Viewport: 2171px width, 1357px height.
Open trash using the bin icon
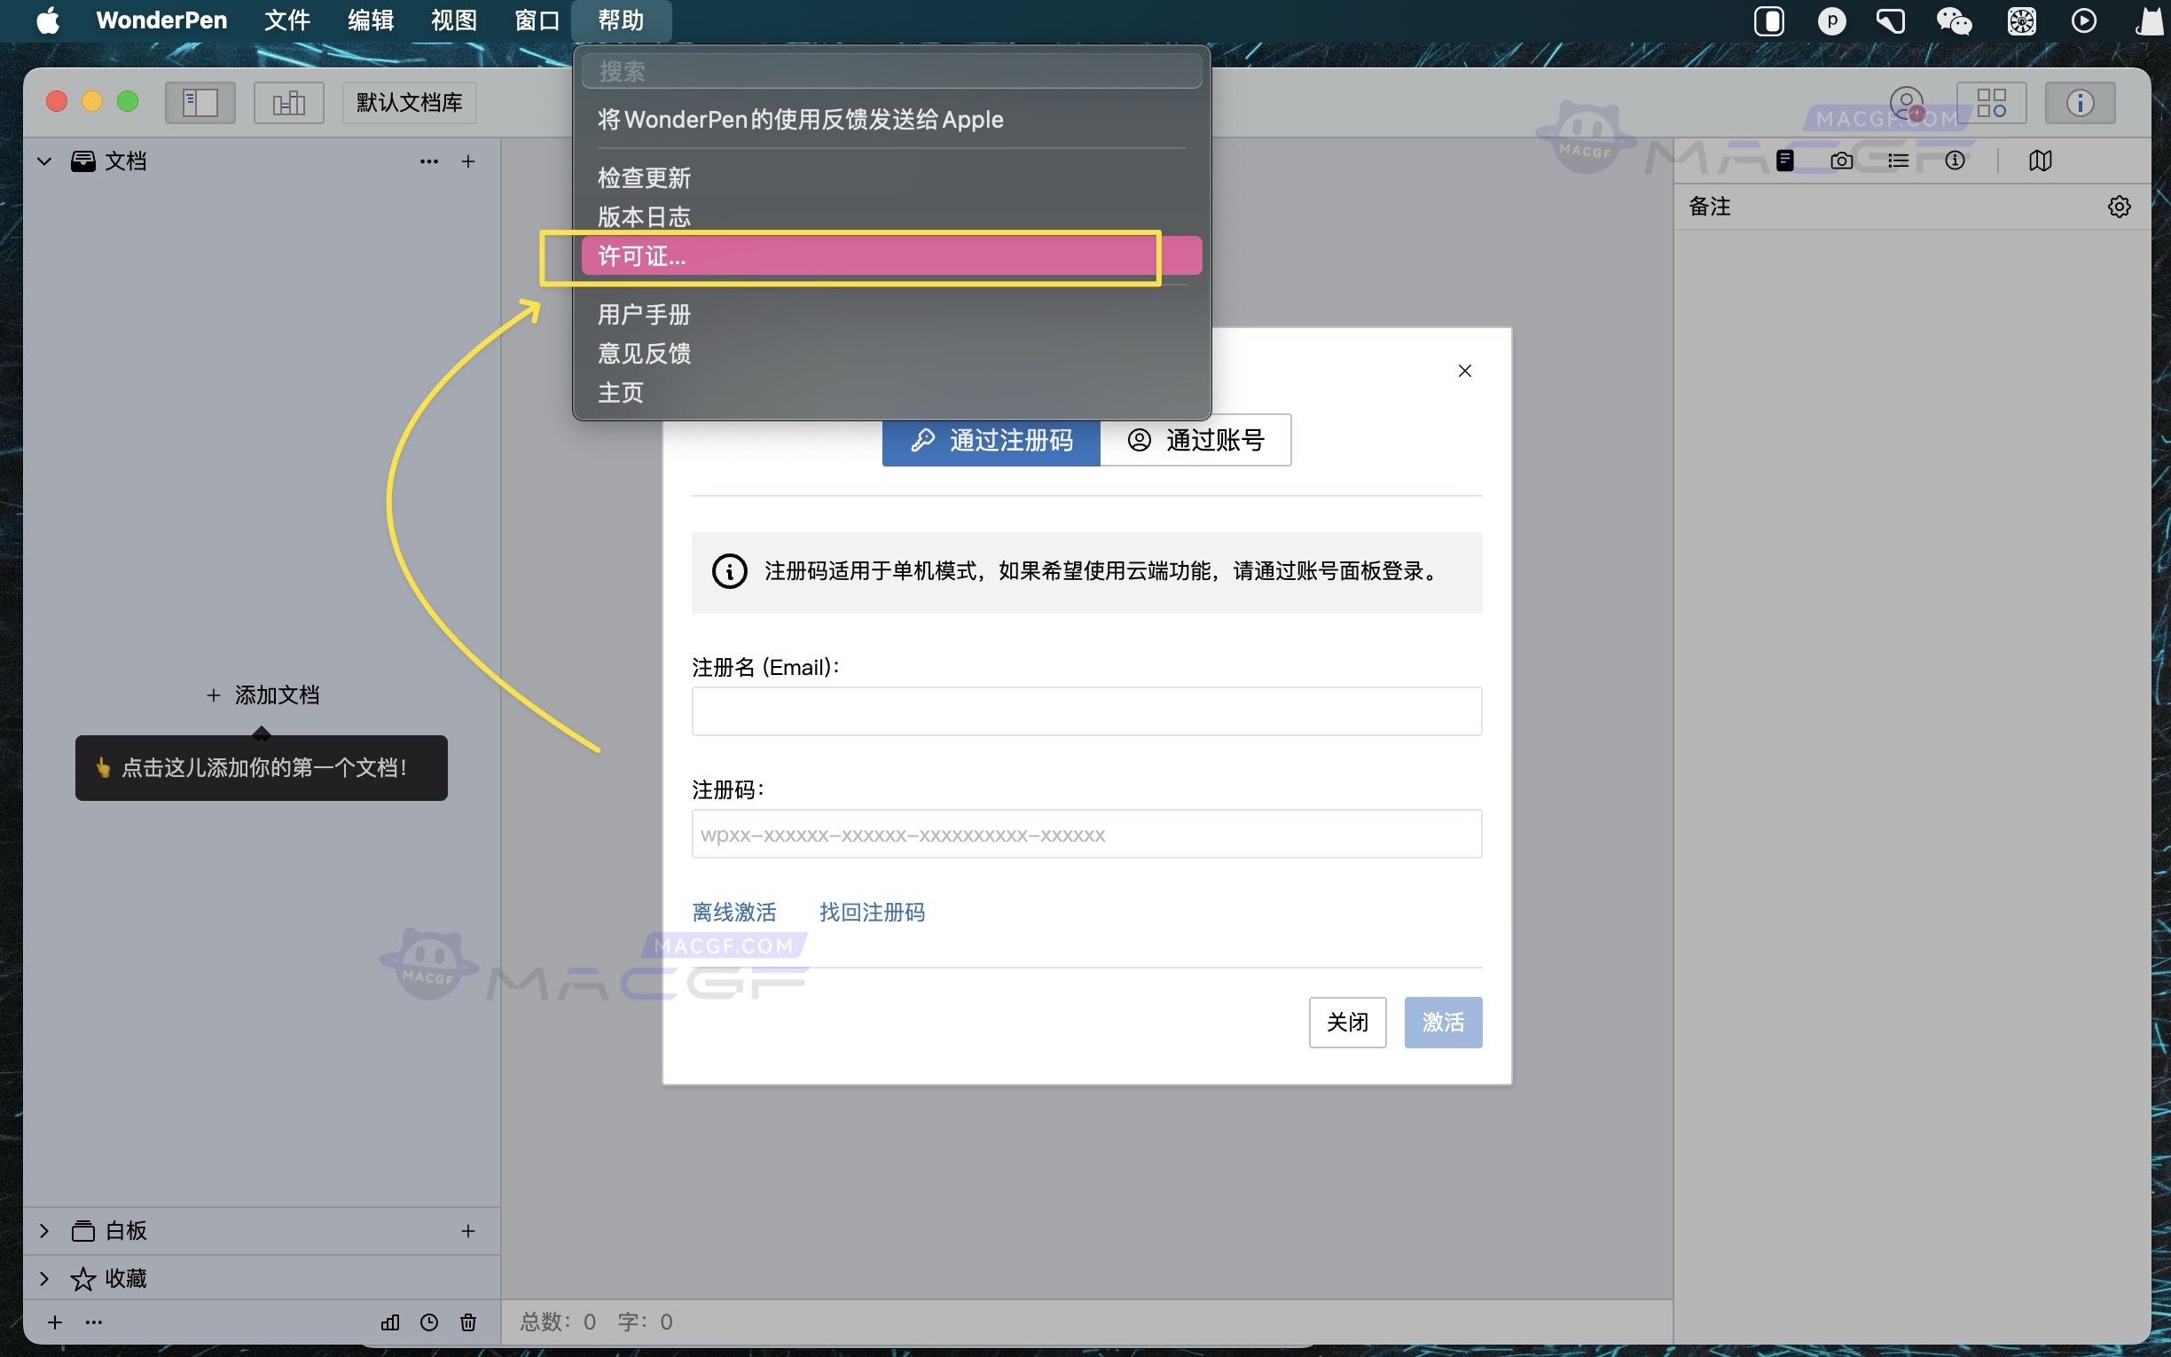467,1322
